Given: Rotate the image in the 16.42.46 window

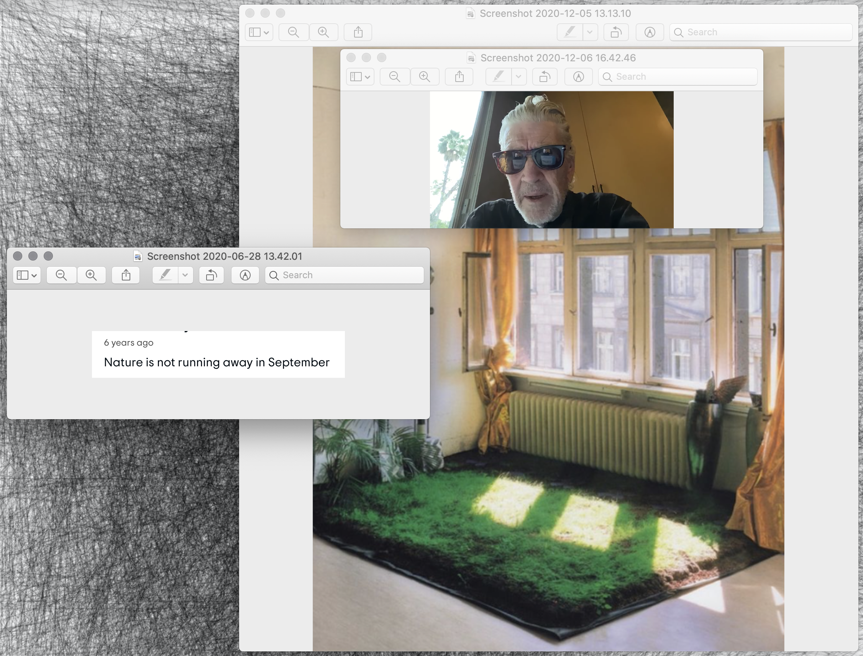Looking at the screenshot, I should coord(545,77).
